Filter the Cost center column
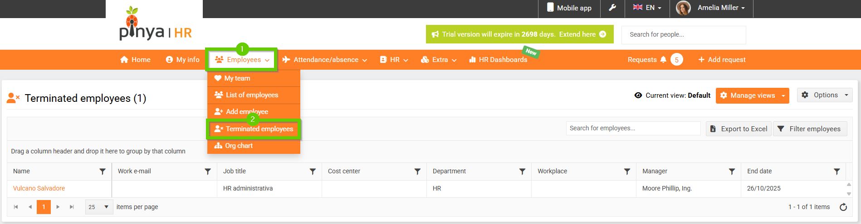861x224 pixels. [417, 172]
